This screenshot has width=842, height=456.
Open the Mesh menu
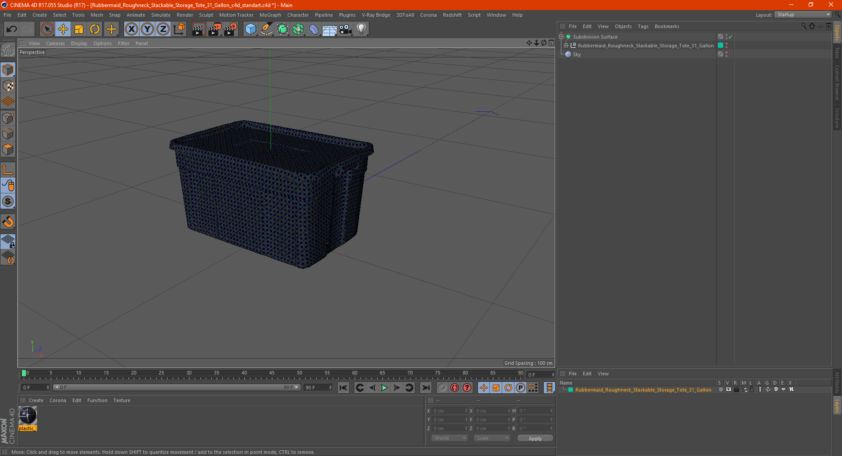pyautogui.click(x=96, y=15)
